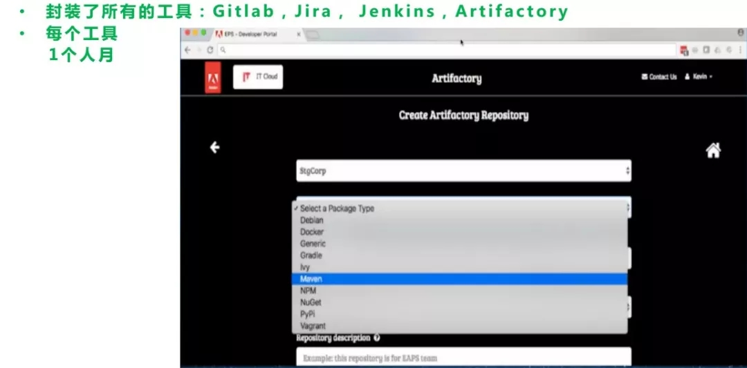
Task: Open the browser three-dot menu
Action: [x=740, y=50]
